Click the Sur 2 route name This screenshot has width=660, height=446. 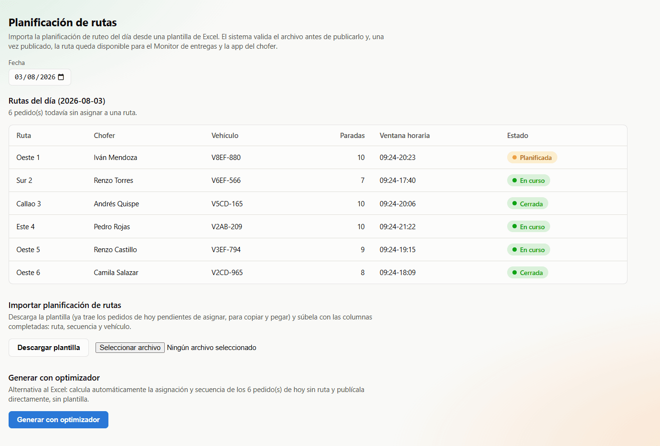tap(24, 181)
